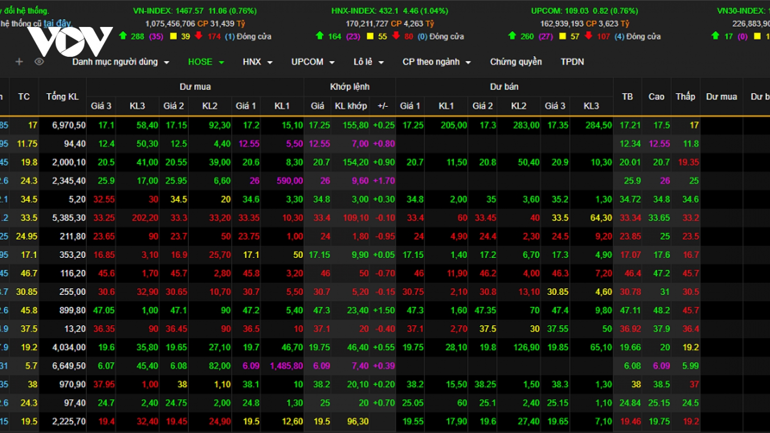Select the 155,80 matched volume cell
This screenshot has height=433, width=770.
(356, 125)
